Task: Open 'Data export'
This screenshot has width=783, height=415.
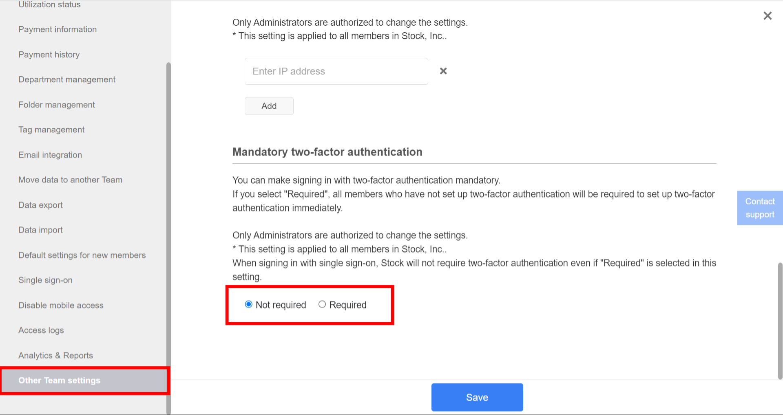Action: (40, 204)
